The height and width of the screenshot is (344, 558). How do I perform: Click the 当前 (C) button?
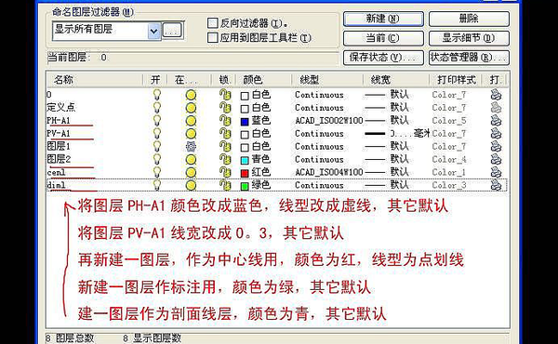[x=383, y=38]
